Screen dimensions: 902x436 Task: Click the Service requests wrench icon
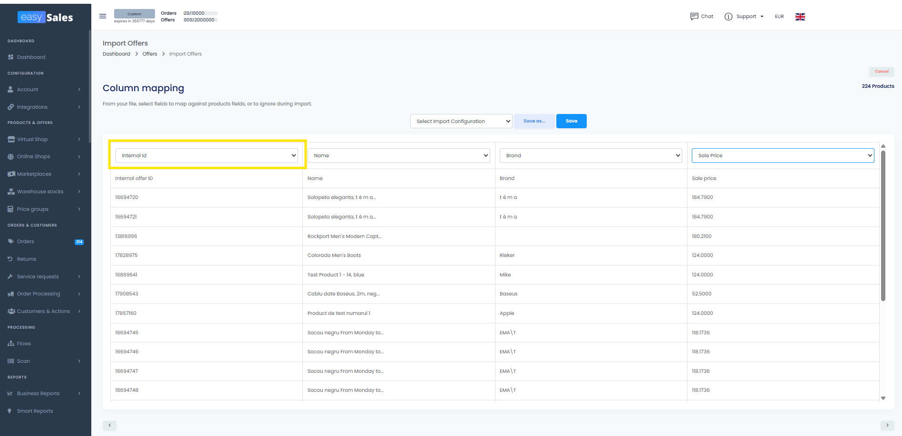tap(10, 276)
